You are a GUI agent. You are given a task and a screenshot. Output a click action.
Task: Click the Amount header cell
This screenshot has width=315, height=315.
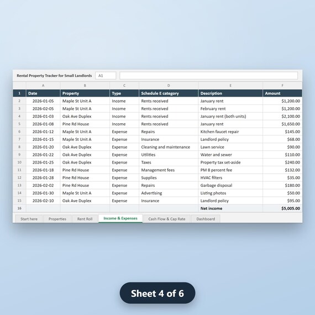[282, 93]
